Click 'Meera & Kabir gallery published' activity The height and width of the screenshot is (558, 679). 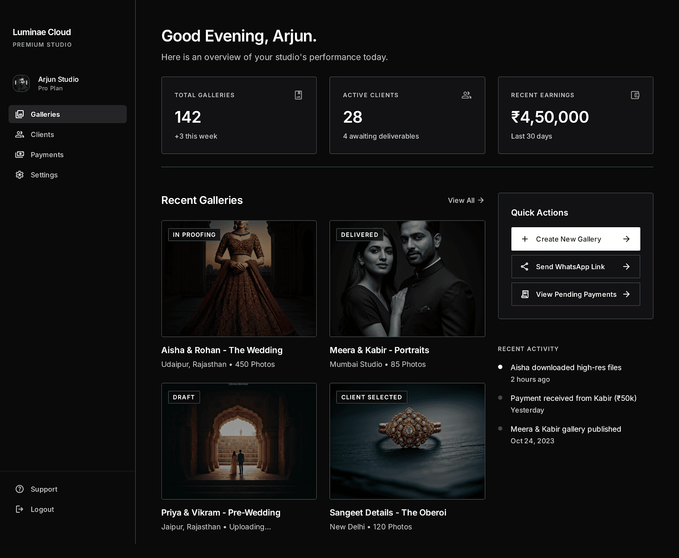coord(566,429)
